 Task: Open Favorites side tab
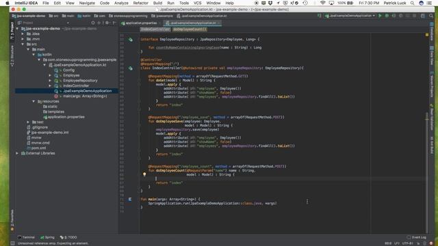point(12,220)
